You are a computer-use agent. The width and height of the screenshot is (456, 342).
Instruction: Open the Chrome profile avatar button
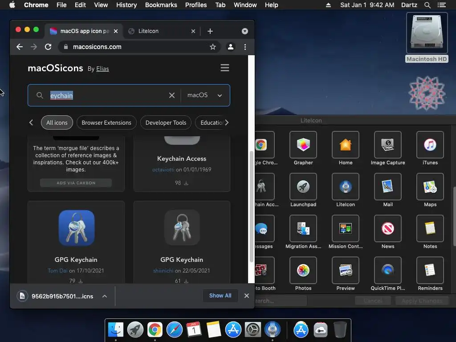pyautogui.click(x=231, y=47)
